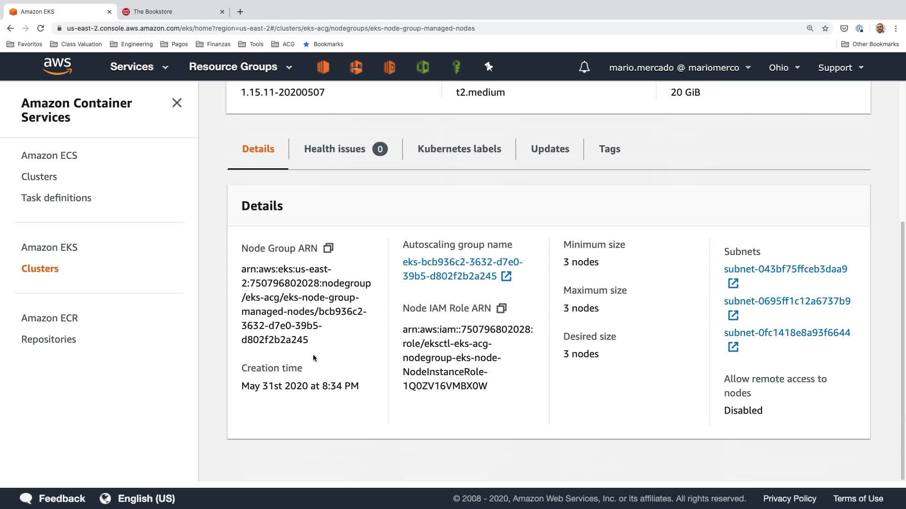This screenshot has height=509, width=906.
Task: Open subnet-0695ff1c12a6737b9 link
Action: pyautogui.click(x=787, y=301)
